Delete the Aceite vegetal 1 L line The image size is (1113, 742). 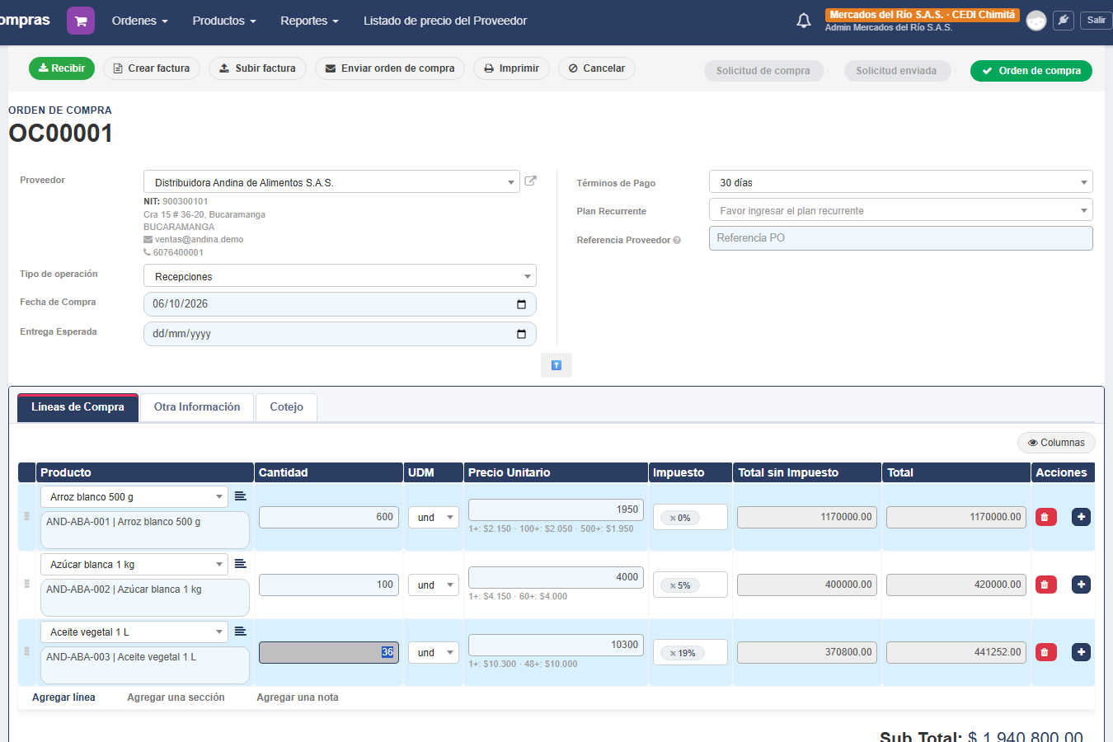[x=1045, y=652]
